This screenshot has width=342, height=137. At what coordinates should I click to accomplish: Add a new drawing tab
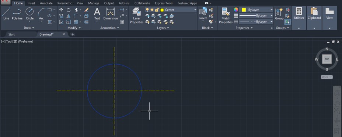72,35
